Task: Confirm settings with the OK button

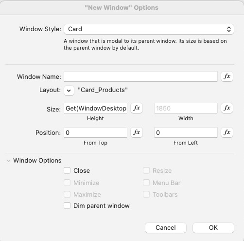Action: [x=213, y=228]
